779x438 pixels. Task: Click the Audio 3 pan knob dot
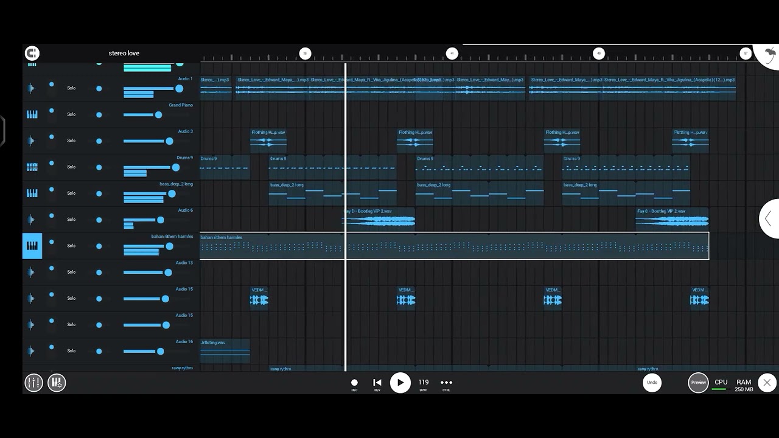[99, 141]
